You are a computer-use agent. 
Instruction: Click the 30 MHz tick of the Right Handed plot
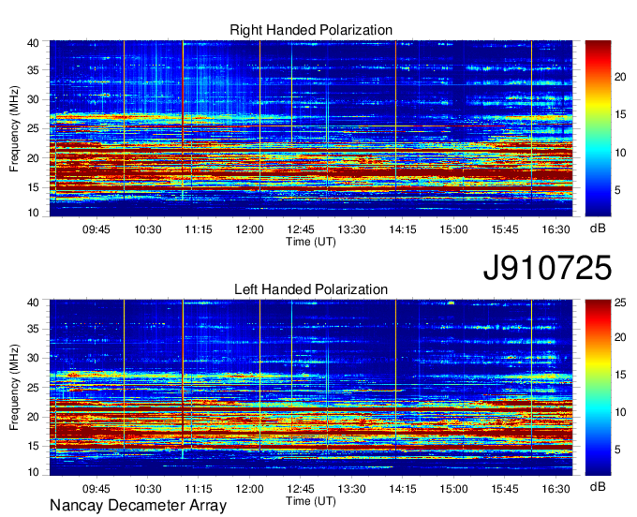click(33, 99)
